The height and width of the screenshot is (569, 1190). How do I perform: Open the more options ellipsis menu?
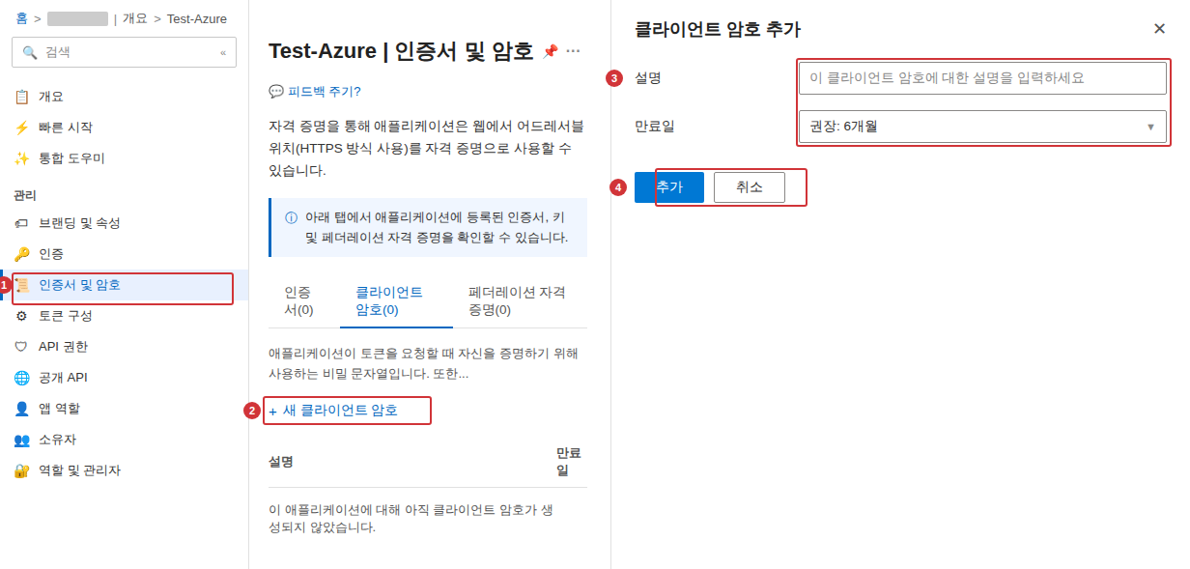(573, 51)
